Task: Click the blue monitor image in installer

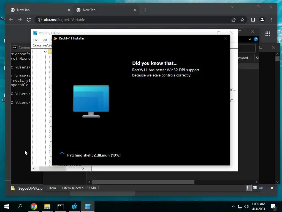Action: 91,102
